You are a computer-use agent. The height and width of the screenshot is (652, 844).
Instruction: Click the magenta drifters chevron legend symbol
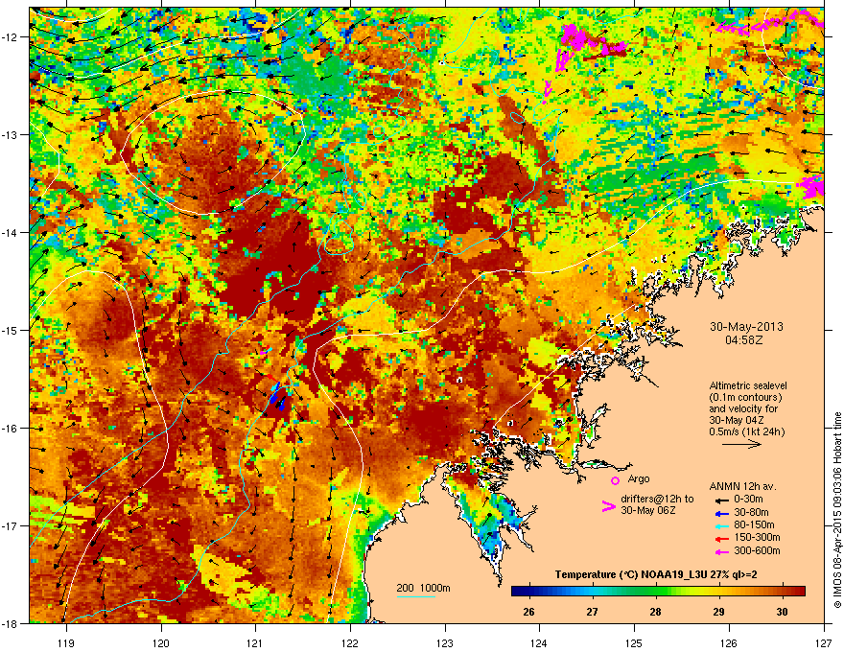click(x=608, y=506)
